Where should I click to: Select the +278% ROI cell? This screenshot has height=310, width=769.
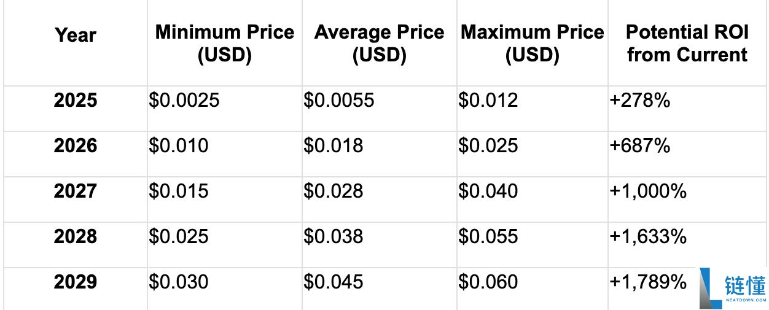click(x=639, y=100)
